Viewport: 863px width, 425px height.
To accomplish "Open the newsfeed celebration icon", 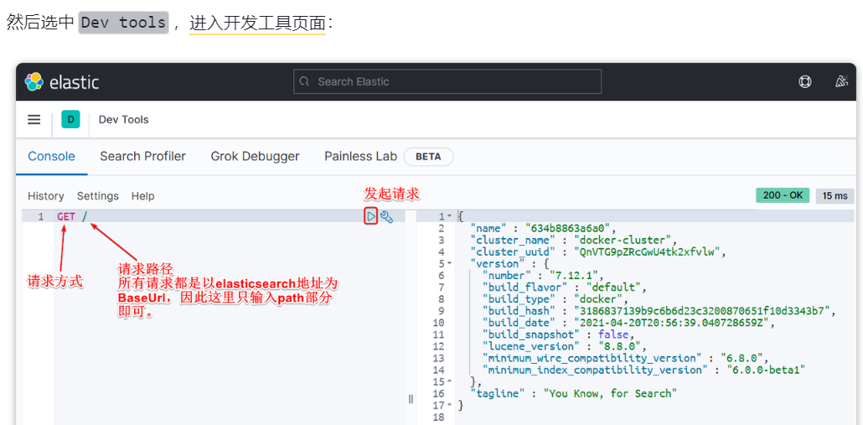I will tap(841, 81).
